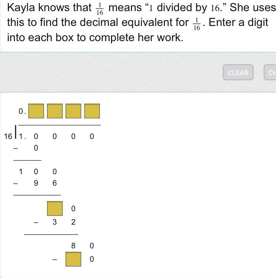Click the 1/16 fraction in the first line
Image resolution: width=276 pixels, height=278 pixels.
tap(100, 9)
